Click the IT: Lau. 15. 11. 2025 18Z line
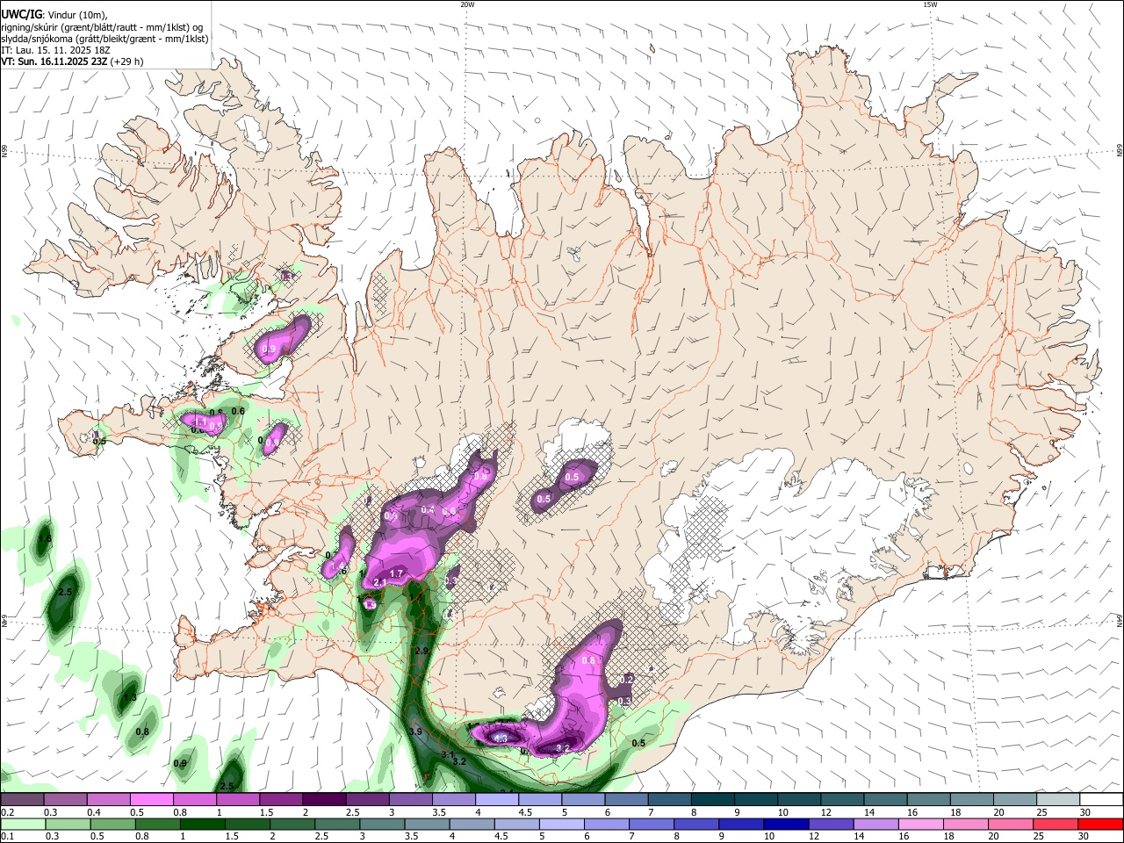Viewport: 1124px width, 843px height. [x=54, y=50]
